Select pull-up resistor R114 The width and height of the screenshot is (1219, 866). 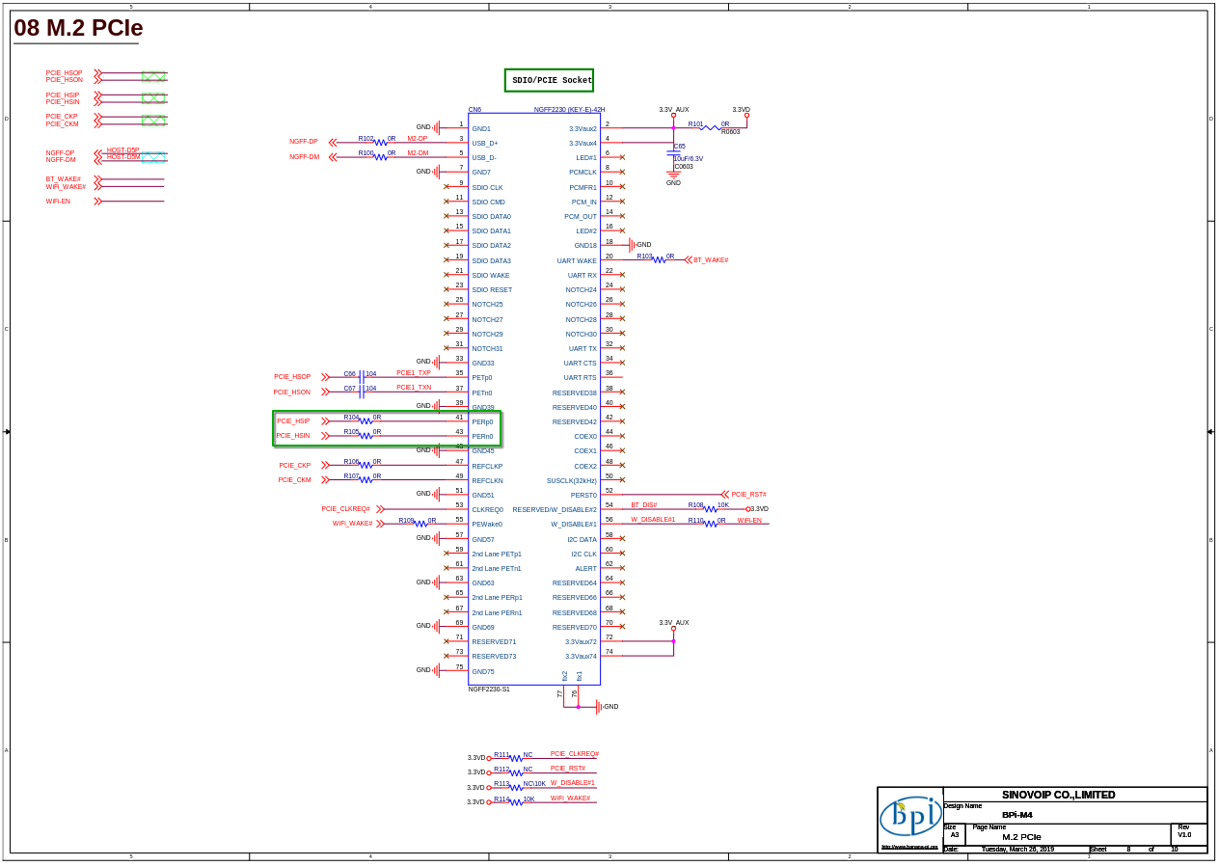[x=514, y=800]
